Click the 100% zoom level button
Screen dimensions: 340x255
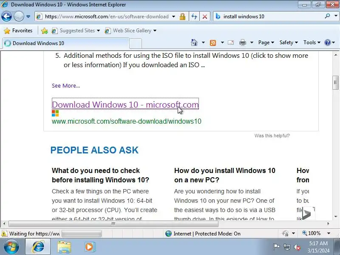312,233
